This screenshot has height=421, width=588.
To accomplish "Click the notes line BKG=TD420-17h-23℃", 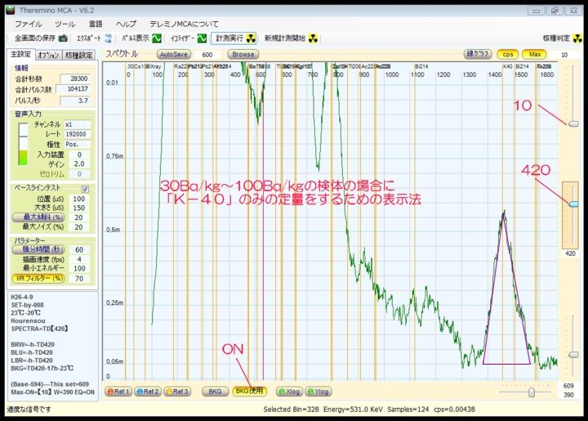I will tap(42, 369).
